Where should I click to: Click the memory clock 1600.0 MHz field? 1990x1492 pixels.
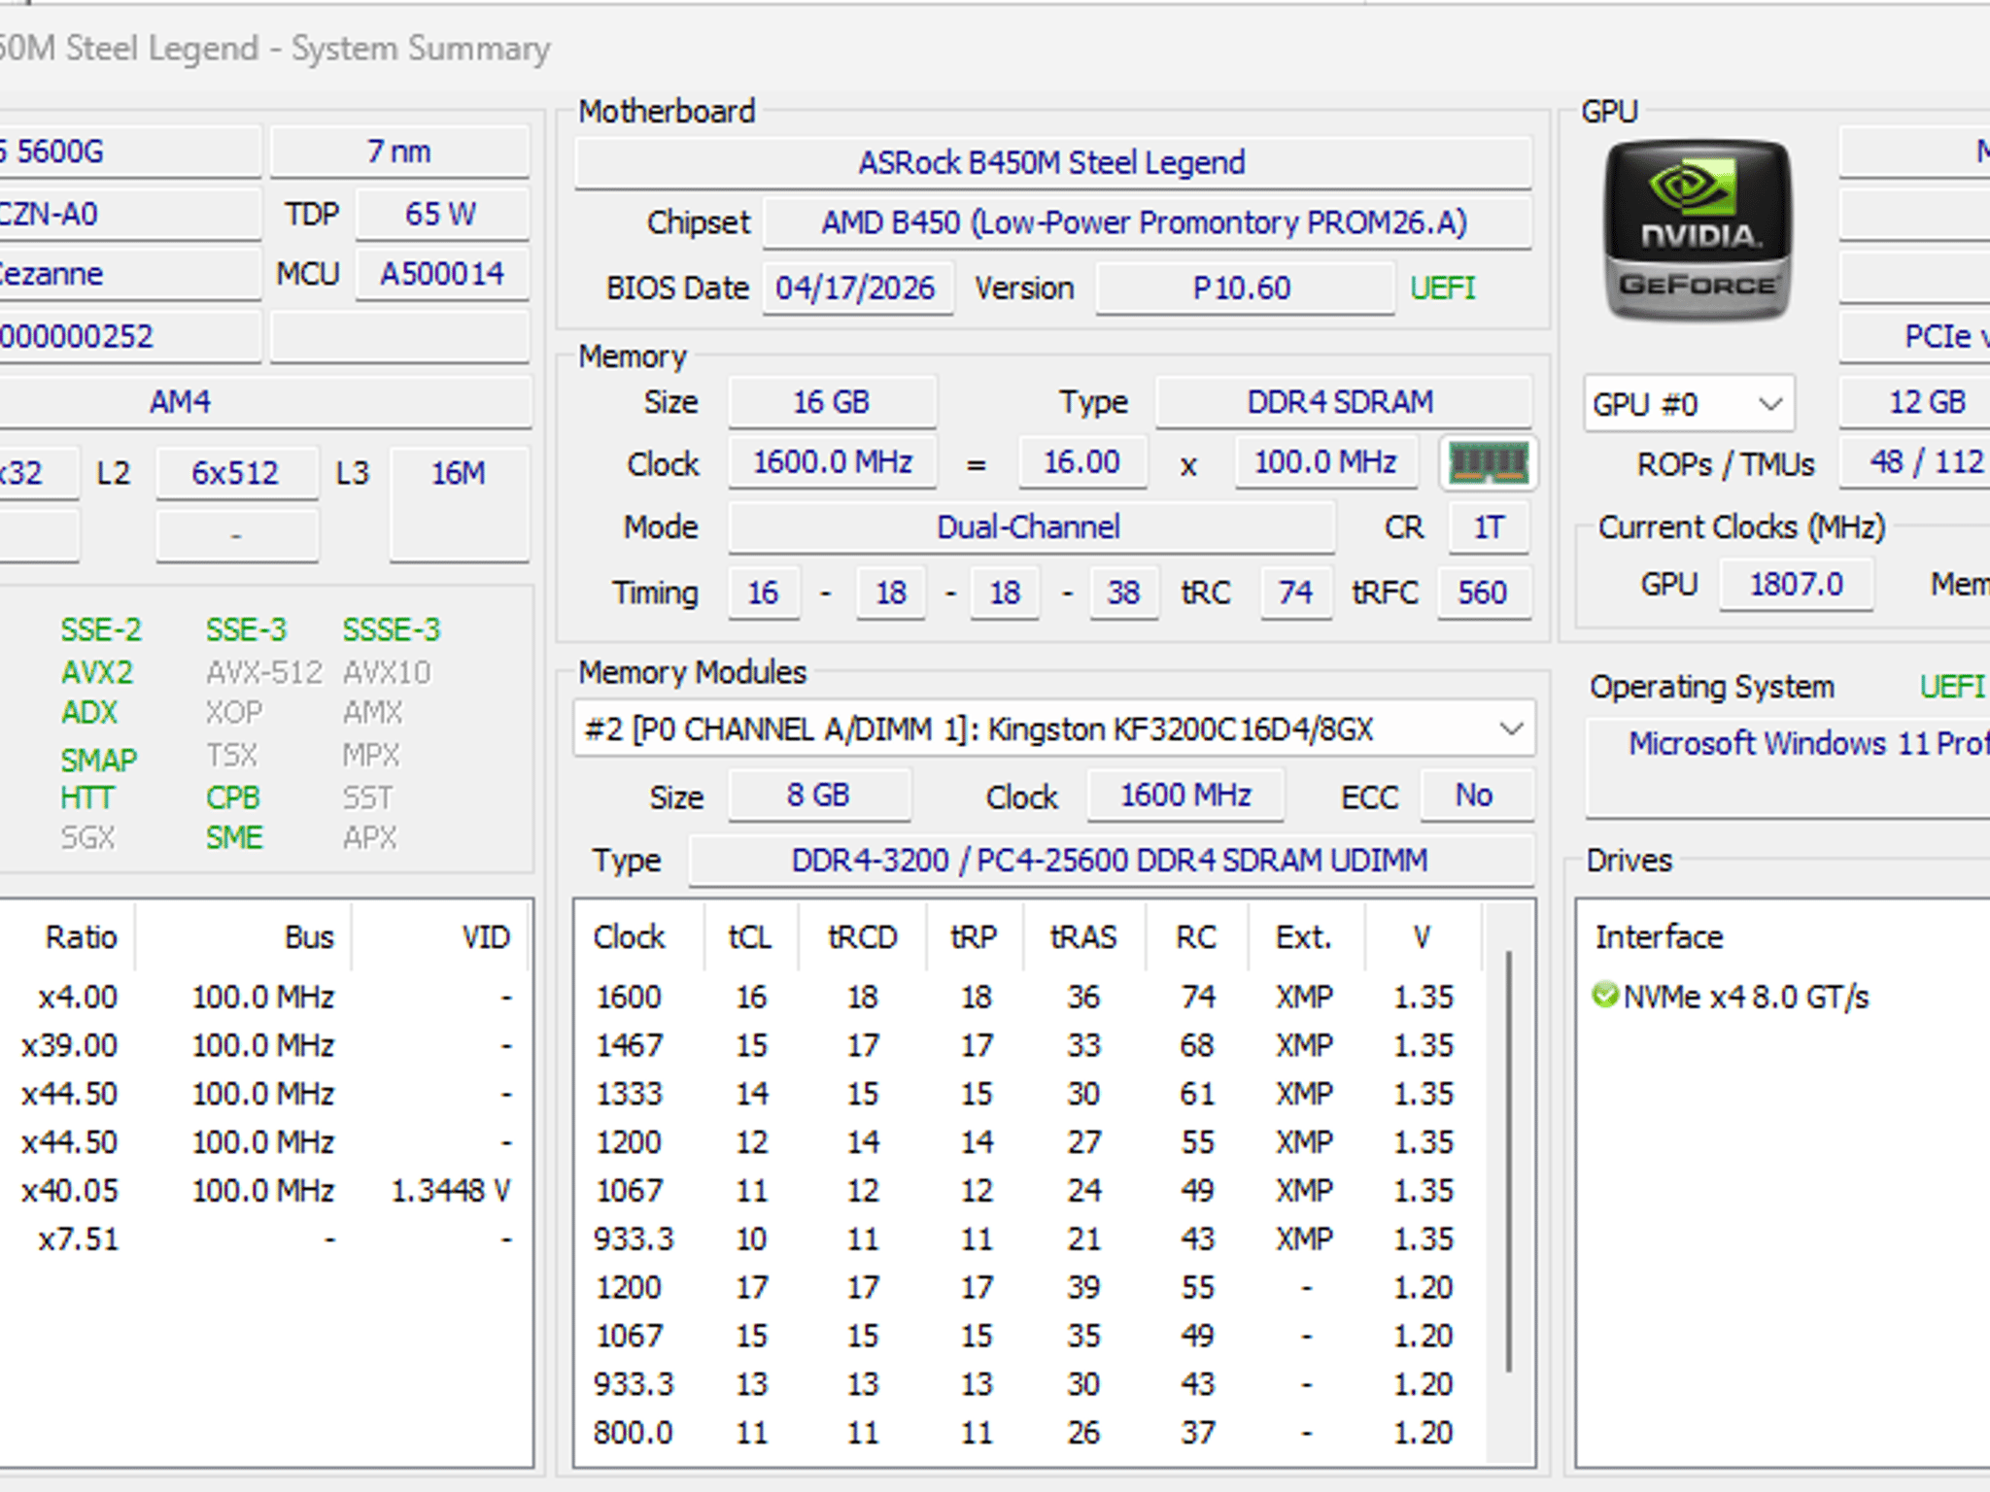pos(833,461)
